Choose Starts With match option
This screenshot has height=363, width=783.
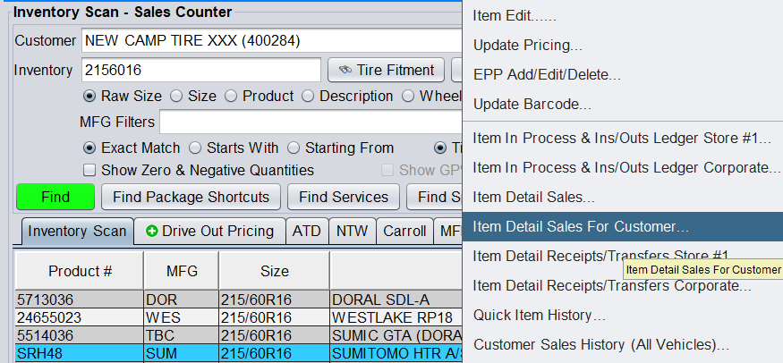coord(197,148)
